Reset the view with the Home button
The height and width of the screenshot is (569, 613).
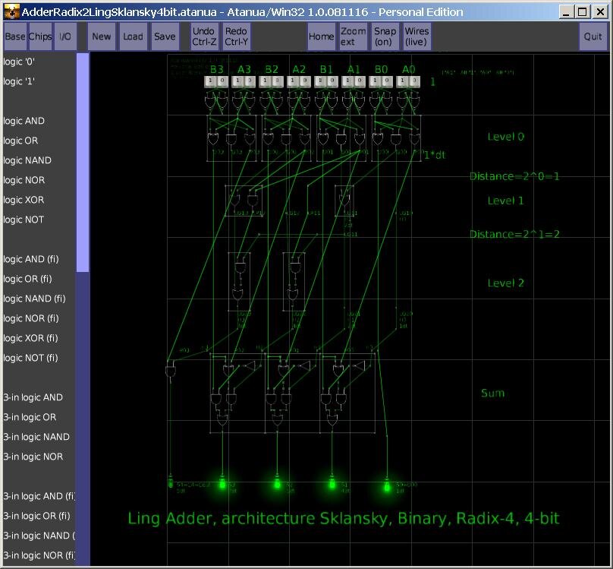click(x=321, y=36)
